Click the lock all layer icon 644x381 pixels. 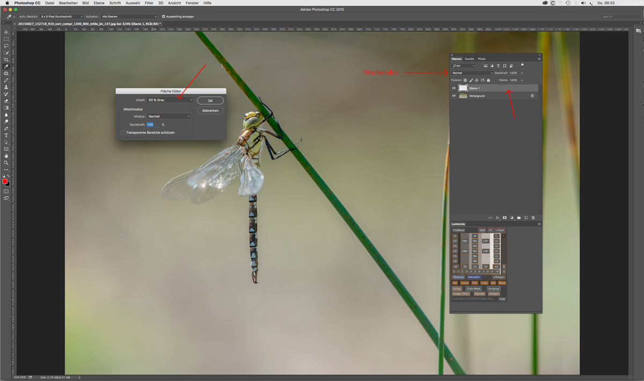pyautogui.click(x=488, y=80)
